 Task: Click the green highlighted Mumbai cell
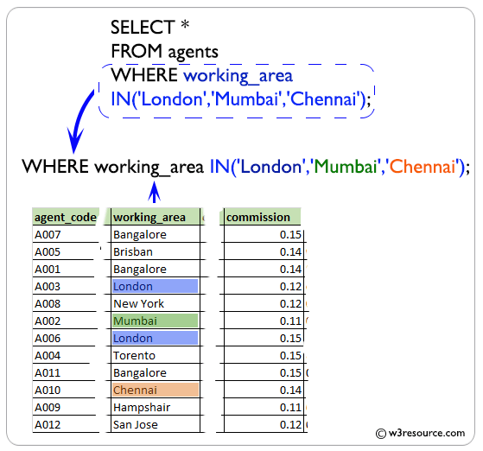tap(156, 321)
